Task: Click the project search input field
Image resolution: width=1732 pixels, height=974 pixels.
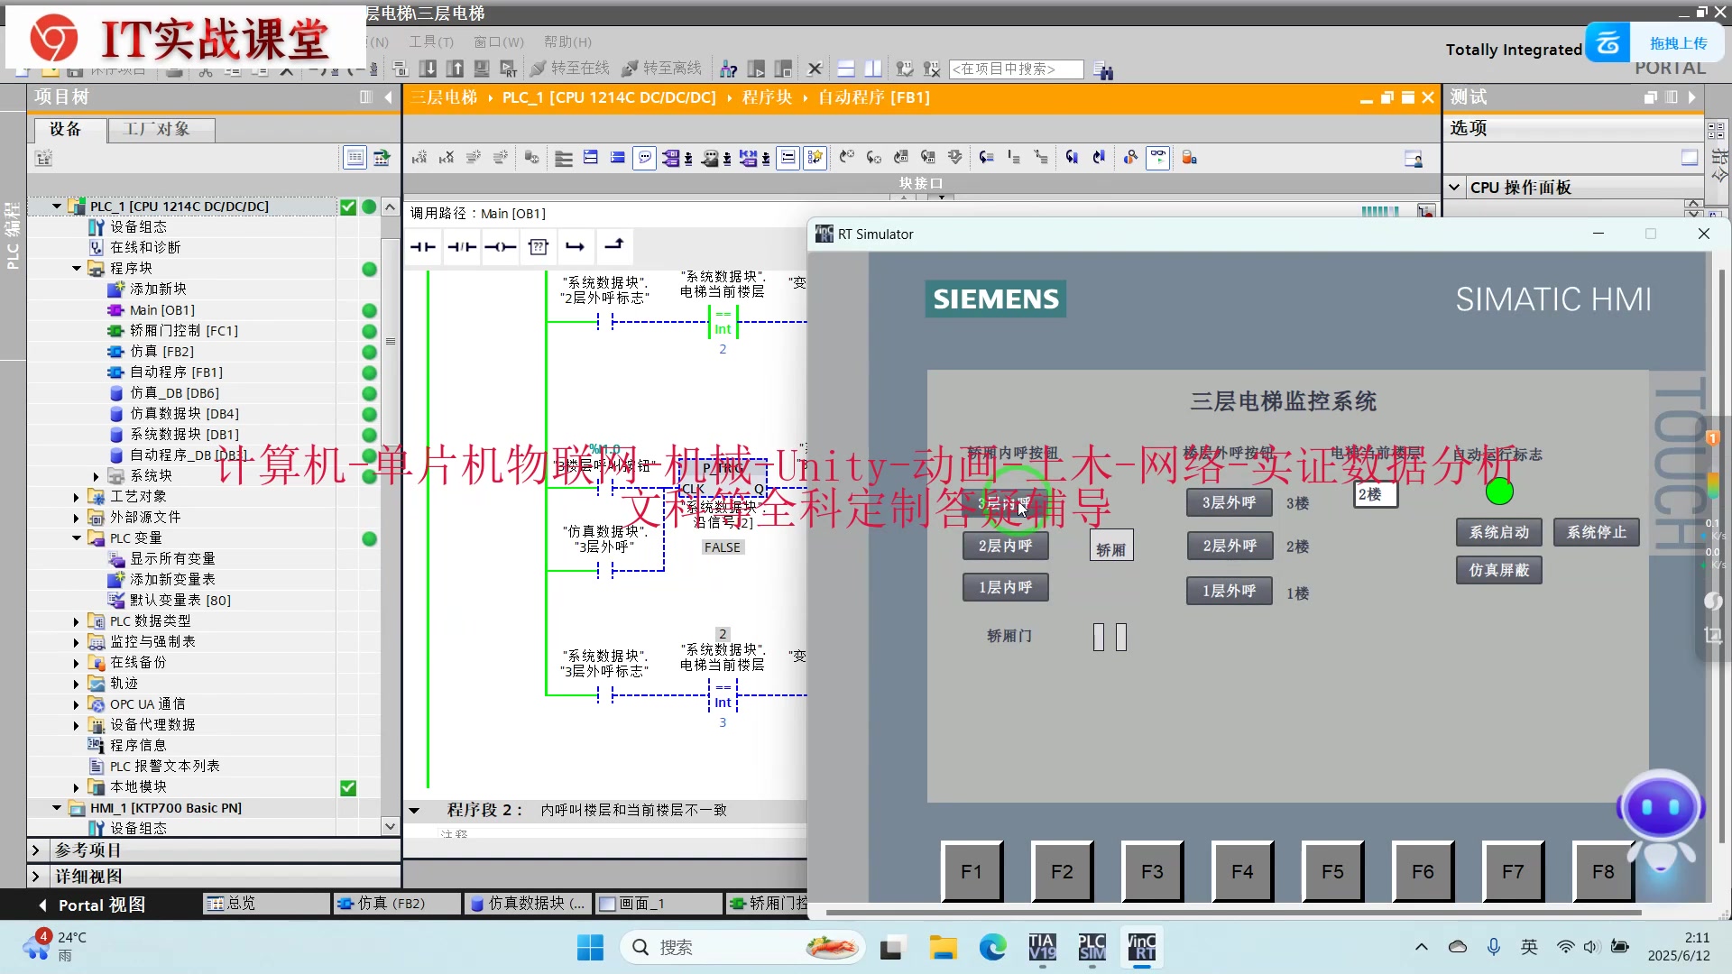Action: [1016, 69]
